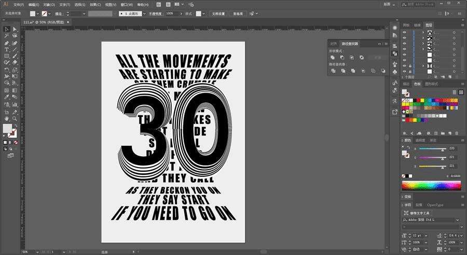Select the black arrow Selection tool
Screen dimensions: 467x255
[x=7, y=29]
